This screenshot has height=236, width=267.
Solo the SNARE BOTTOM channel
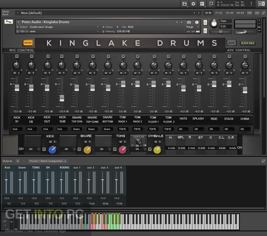click(x=110, y=73)
